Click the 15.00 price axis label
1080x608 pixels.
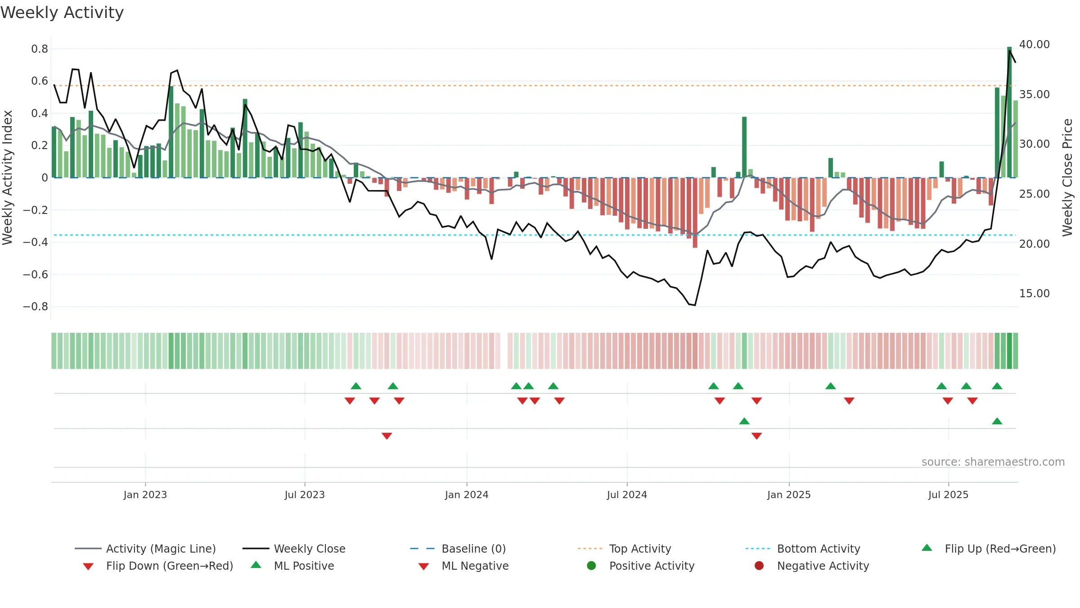tap(1035, 294)
